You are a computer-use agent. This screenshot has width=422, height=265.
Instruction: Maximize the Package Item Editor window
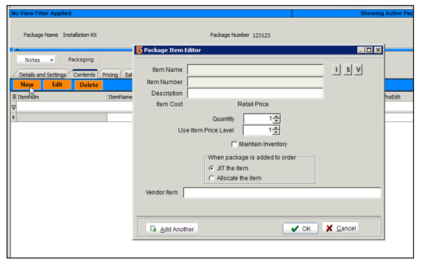pyautogui.click(x=369, y=50)
